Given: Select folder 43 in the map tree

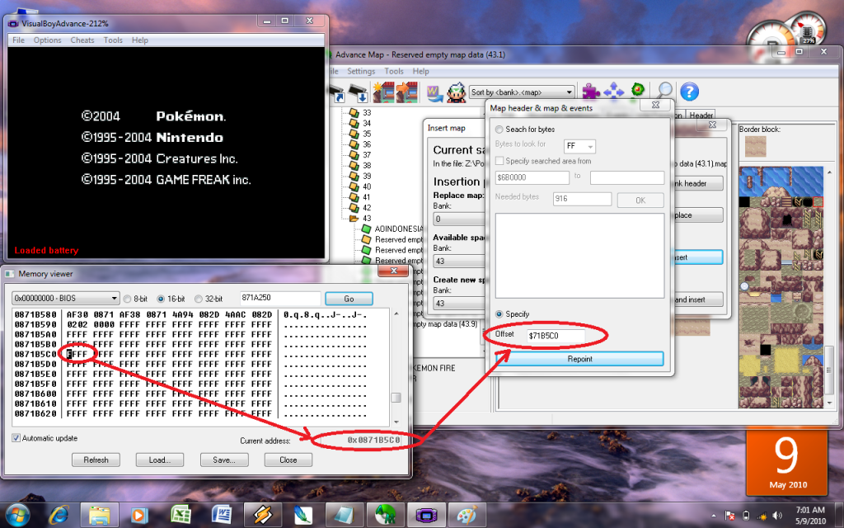Looking at the screenshot, I should pyautogui.click(x=361, y=218).
